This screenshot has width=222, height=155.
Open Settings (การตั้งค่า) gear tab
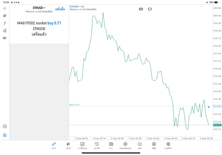coord(168,146)
